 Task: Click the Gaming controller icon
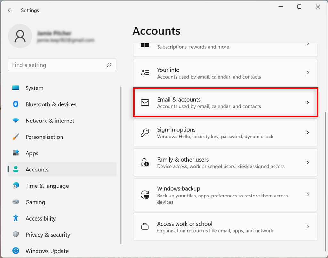(x=16, y=202)
